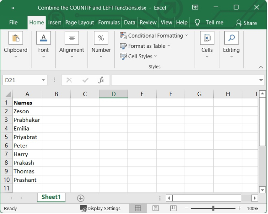The image size is (268, 214).
Task: Click the zoom slider handle
Action: pos(213,208)
